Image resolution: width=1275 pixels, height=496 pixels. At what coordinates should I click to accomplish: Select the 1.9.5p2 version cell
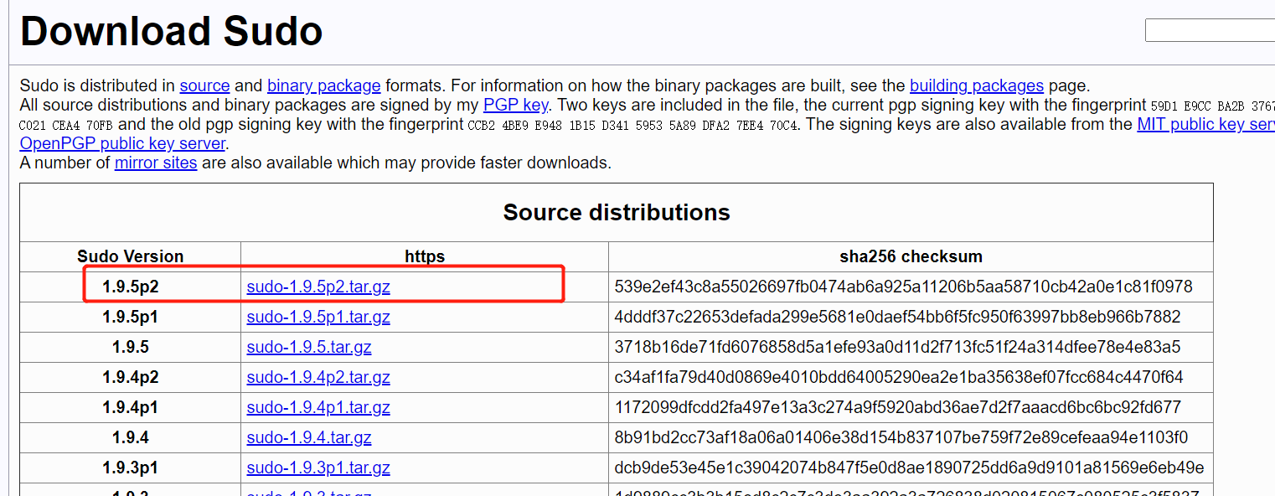(131, 287)
